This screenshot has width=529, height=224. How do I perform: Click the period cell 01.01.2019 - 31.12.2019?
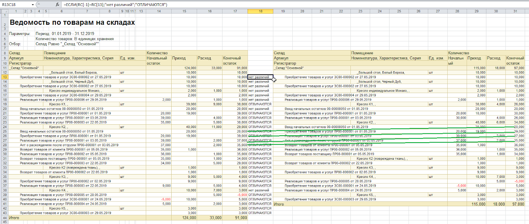73,34
